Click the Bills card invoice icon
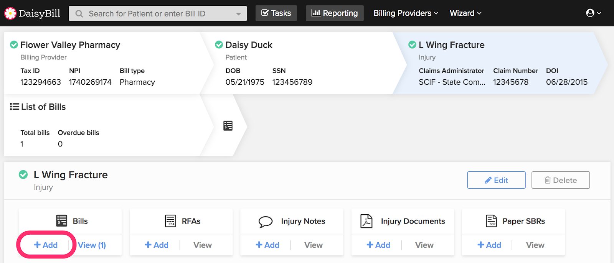The height and width of the screenshot is (263, 614). pos(62,221)
